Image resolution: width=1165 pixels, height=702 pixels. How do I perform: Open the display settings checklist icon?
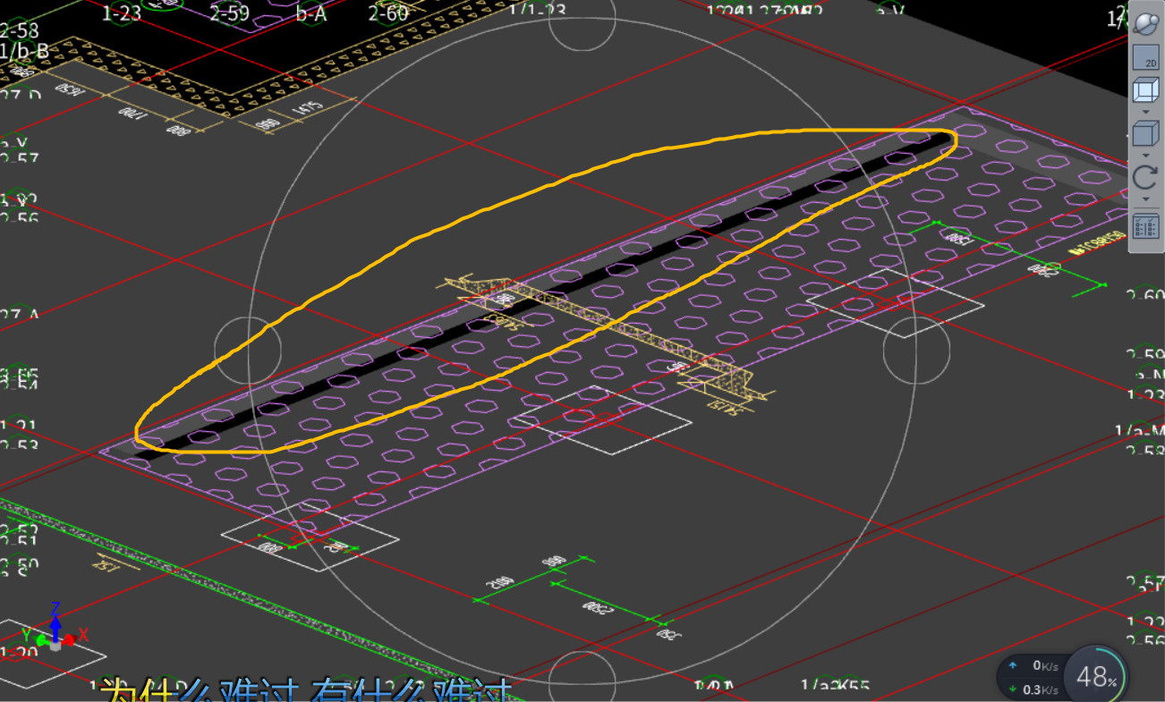click(x=1145, y=225)
